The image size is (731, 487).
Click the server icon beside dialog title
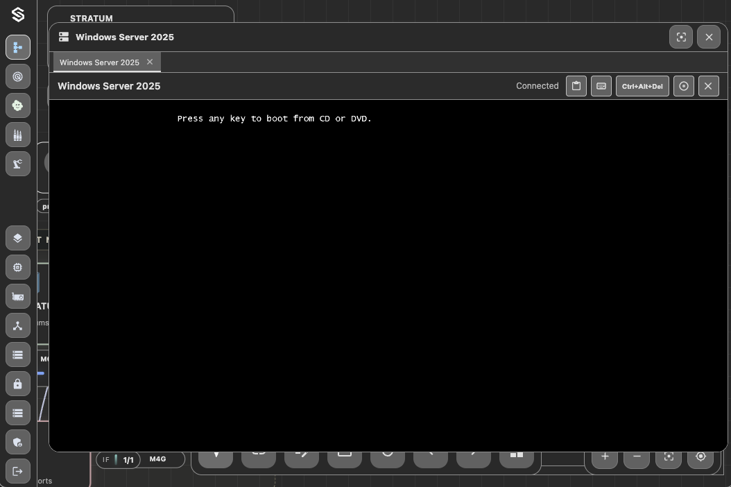click(x=64, y=37)
